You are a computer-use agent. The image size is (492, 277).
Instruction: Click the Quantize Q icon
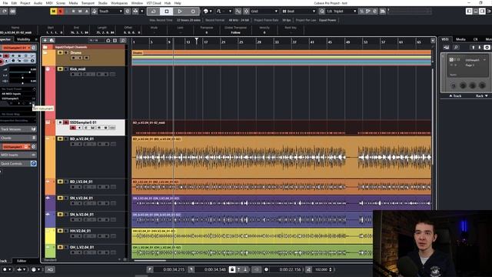click(x=322, y=12)
